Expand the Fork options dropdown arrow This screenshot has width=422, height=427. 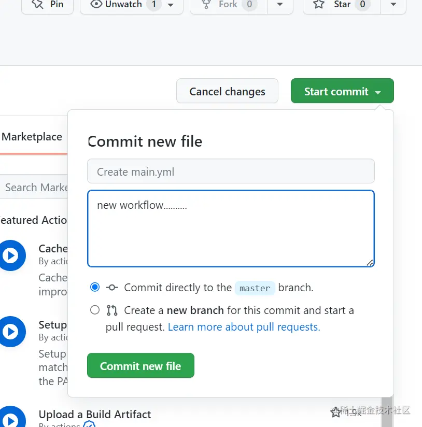(280, 5)
